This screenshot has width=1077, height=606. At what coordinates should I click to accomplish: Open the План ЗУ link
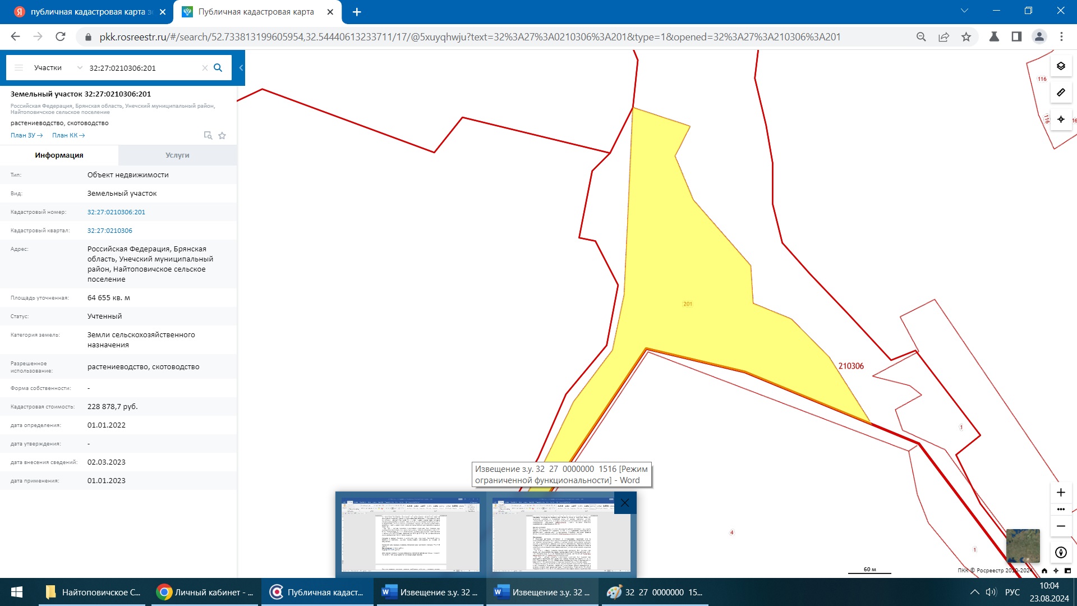point(26,135)
